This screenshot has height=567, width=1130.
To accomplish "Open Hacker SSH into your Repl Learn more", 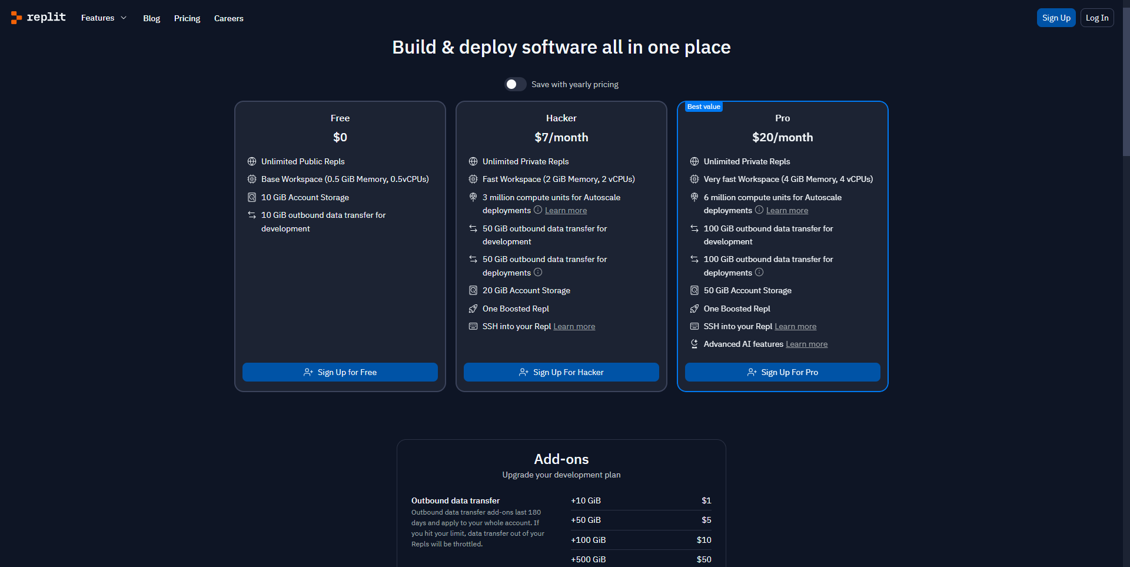I will pyautogui.click(x=574, y=326).
